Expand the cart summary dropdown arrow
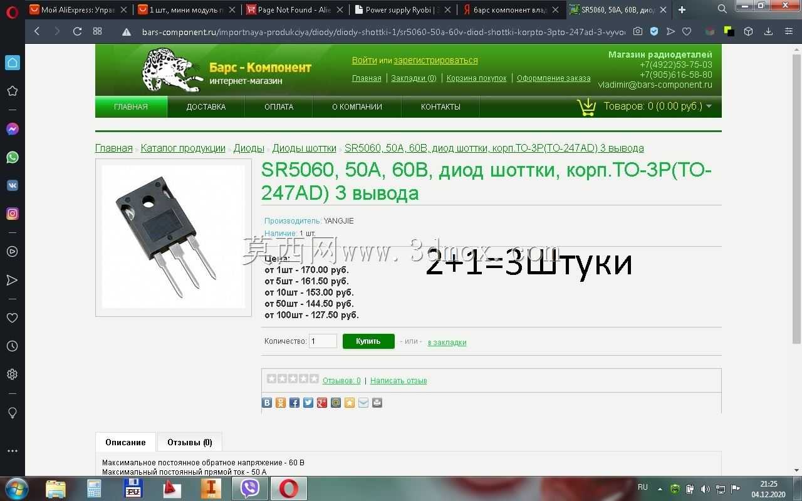This screenshot has height=501, width=802. pos(709,106)
